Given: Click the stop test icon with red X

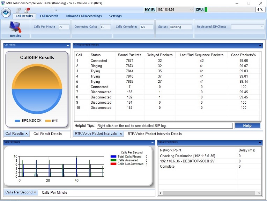Looking at the screenshot, I should click(x=27, y=10).
